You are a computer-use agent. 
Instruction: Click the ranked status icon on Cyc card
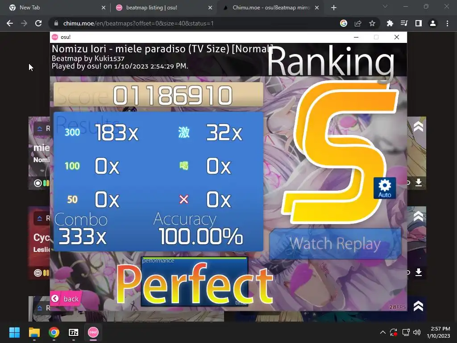tap(40, 218)
